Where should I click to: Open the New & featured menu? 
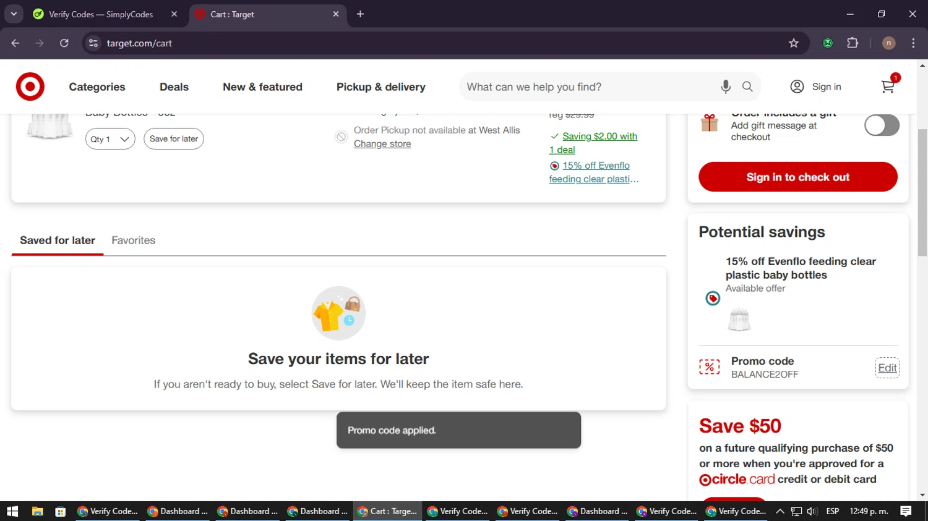262,87
